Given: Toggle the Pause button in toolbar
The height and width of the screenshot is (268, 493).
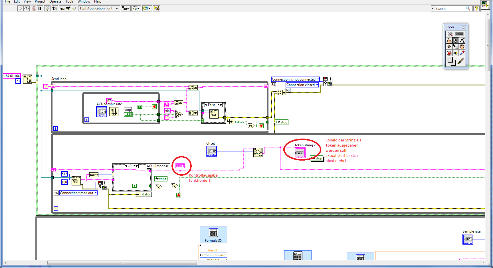Looking at the screenshot, I should click(40, 8).
